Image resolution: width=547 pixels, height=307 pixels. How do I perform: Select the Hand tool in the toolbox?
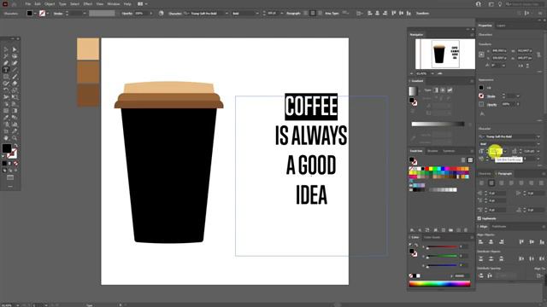point(6,138)
